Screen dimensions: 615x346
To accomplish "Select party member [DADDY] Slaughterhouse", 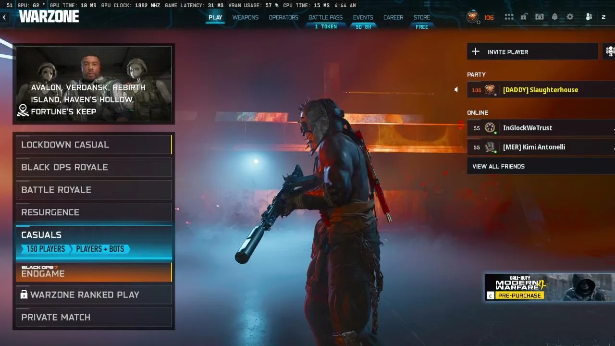I will click(541, 90).
